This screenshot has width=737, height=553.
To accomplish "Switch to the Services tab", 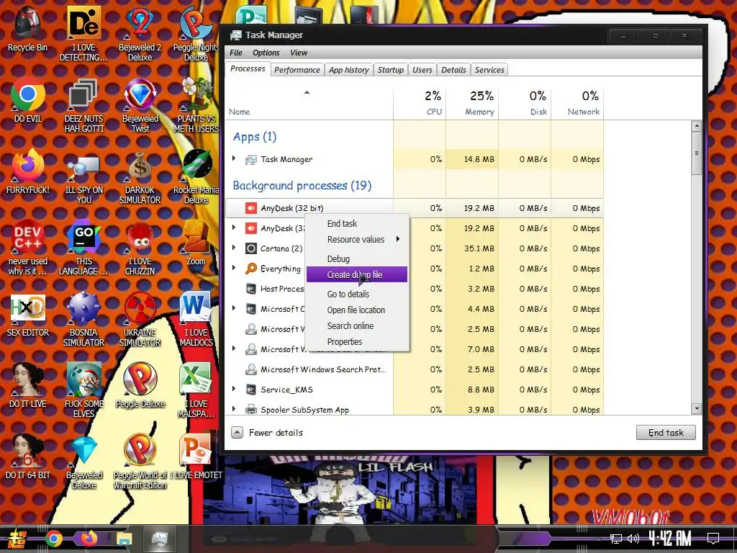I will 489,70.
